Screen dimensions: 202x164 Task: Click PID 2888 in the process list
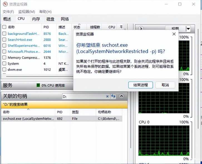(47, 40)
